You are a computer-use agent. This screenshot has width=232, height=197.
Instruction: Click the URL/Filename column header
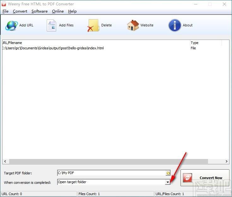[x=96, y=43]
